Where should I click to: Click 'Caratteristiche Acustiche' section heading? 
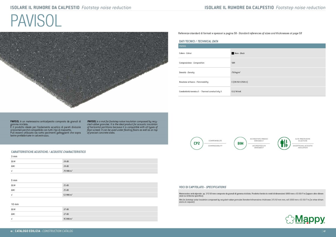(48, 152)
